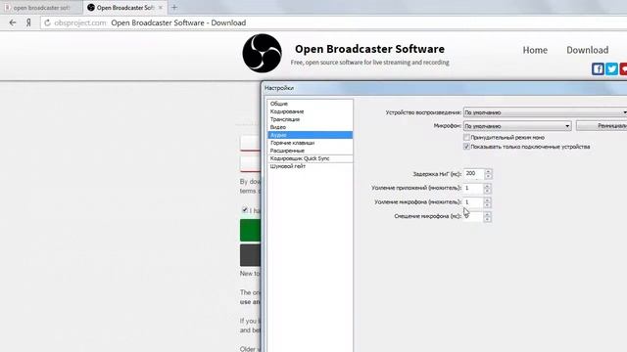Click the "Настройки" dialog title bar
The width and height of the screenshot is (627, 352).
[x=445, y=88]
